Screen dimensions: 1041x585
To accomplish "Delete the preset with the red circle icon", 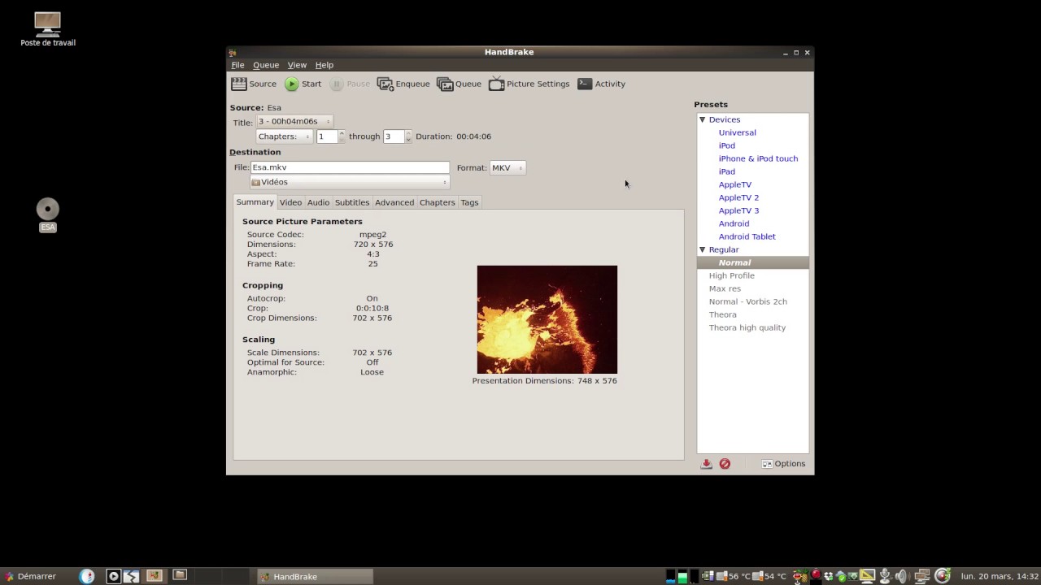I will click(x=725, y=464).
